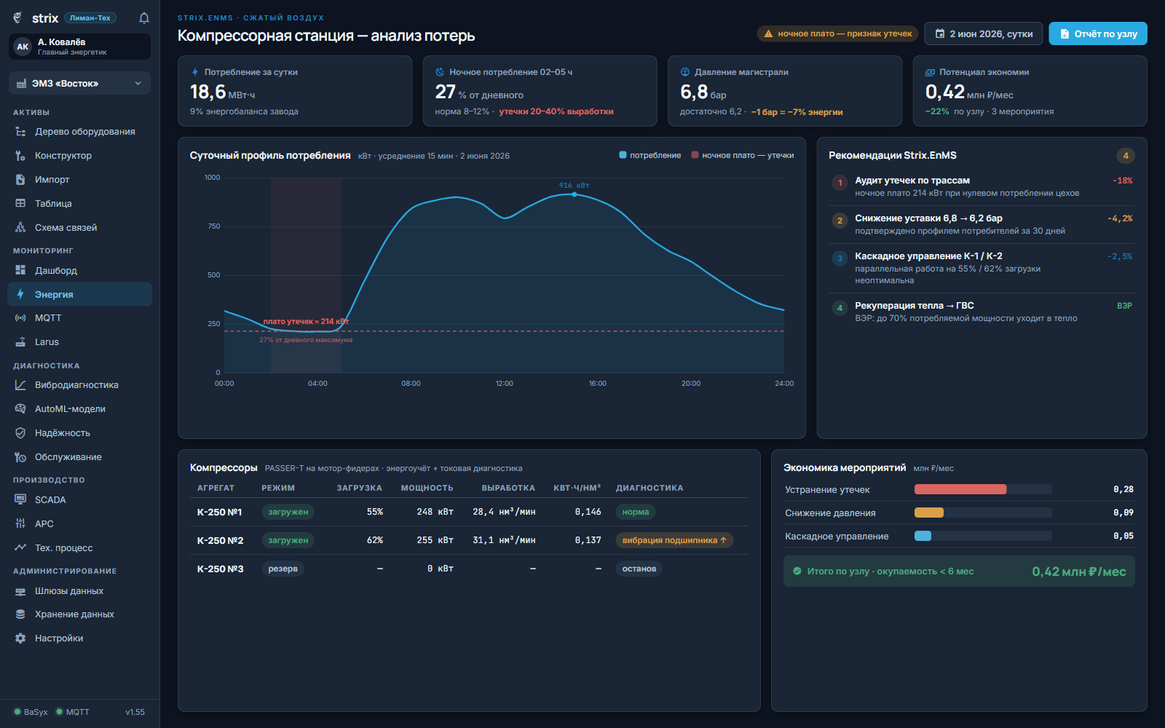Click the Обслуживание icon

click(x=20, y=457)
